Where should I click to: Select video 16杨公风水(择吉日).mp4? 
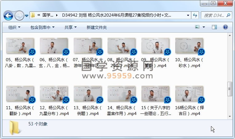pyautogui.click(x=189, y=94)
